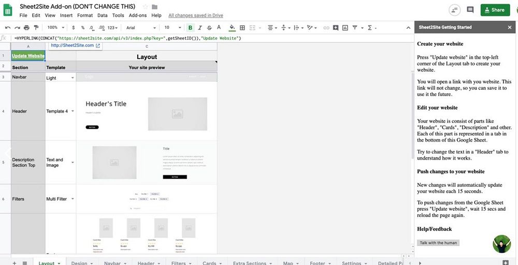
Task: Increase decimal places button
Action: (102, 28)
